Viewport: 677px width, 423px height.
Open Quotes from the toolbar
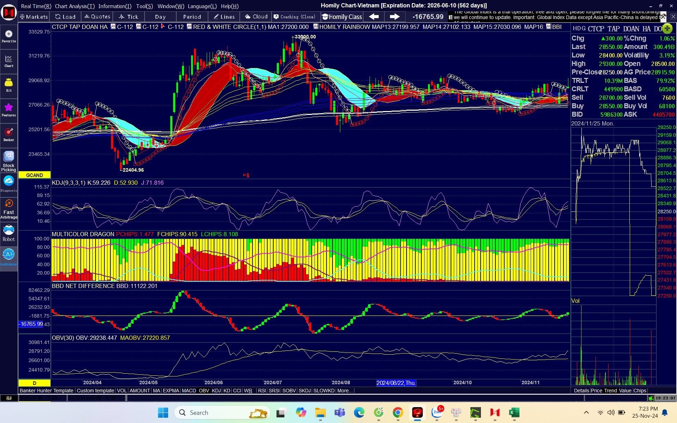pos(97,17)
